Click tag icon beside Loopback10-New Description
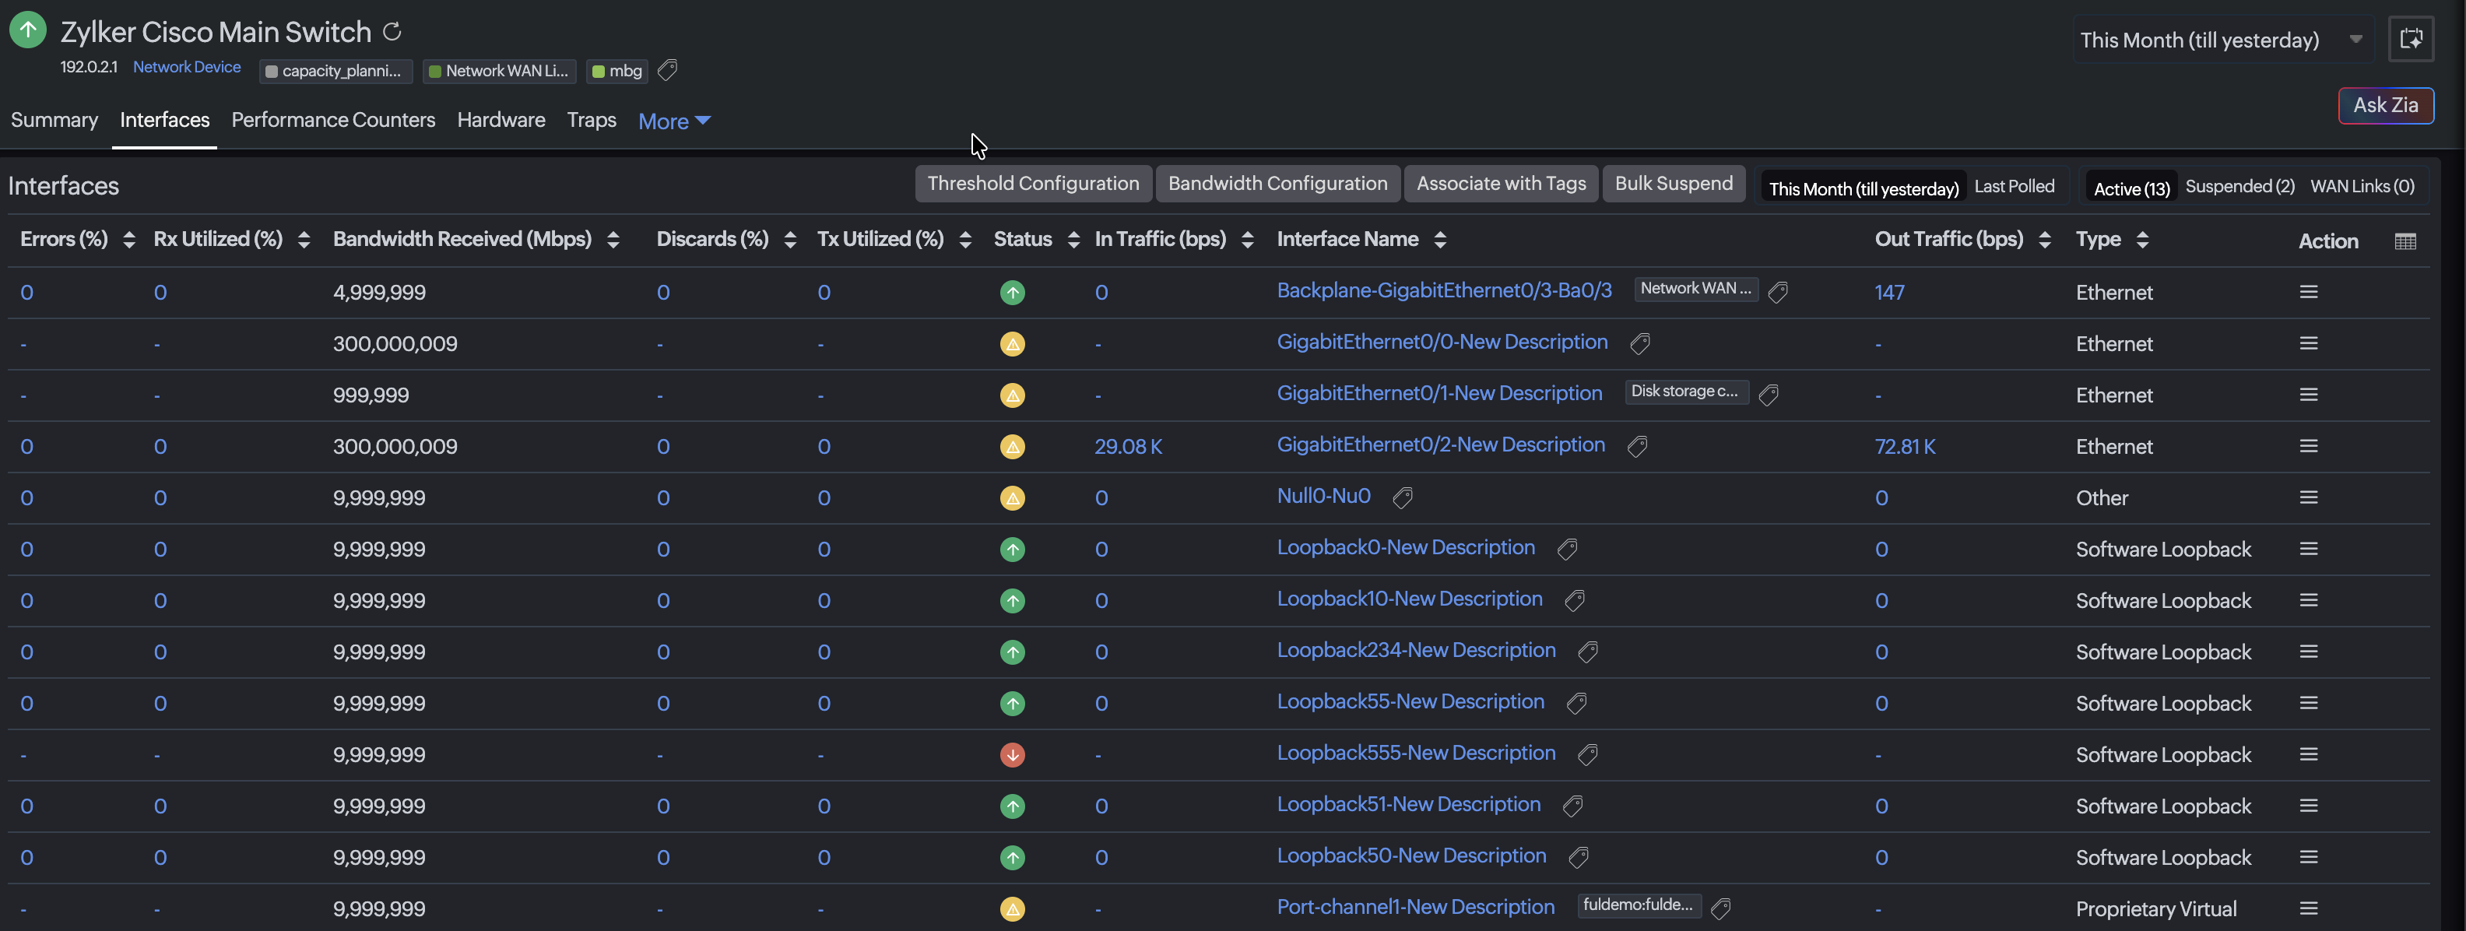 (x=1575, y=601)
